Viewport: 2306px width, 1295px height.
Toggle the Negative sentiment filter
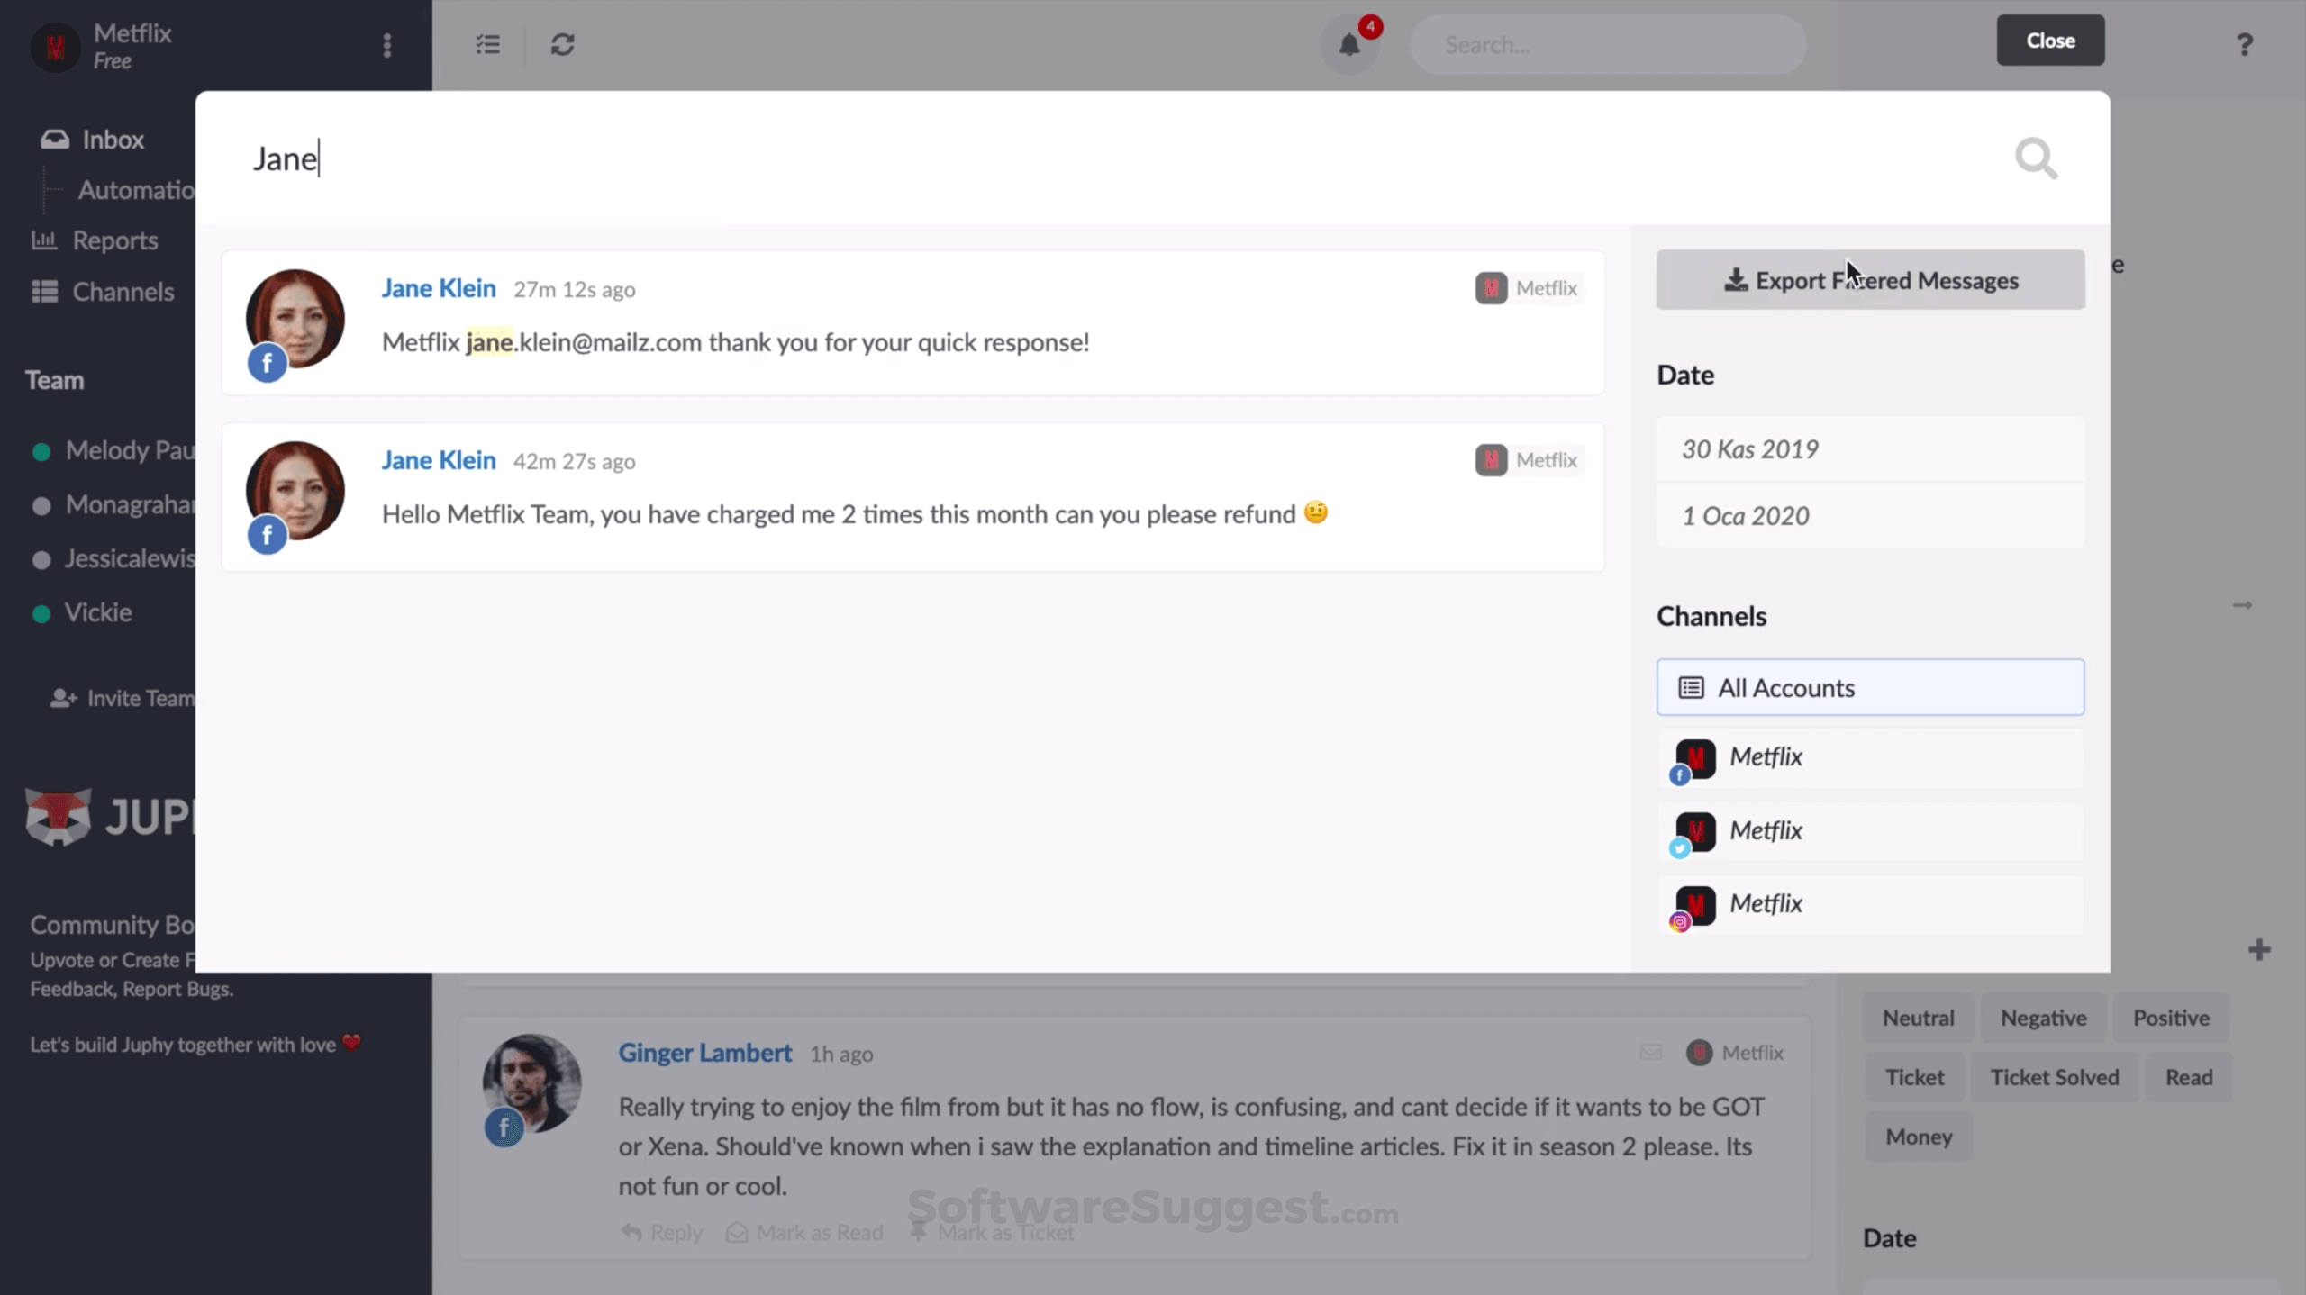[2042, 1017]
